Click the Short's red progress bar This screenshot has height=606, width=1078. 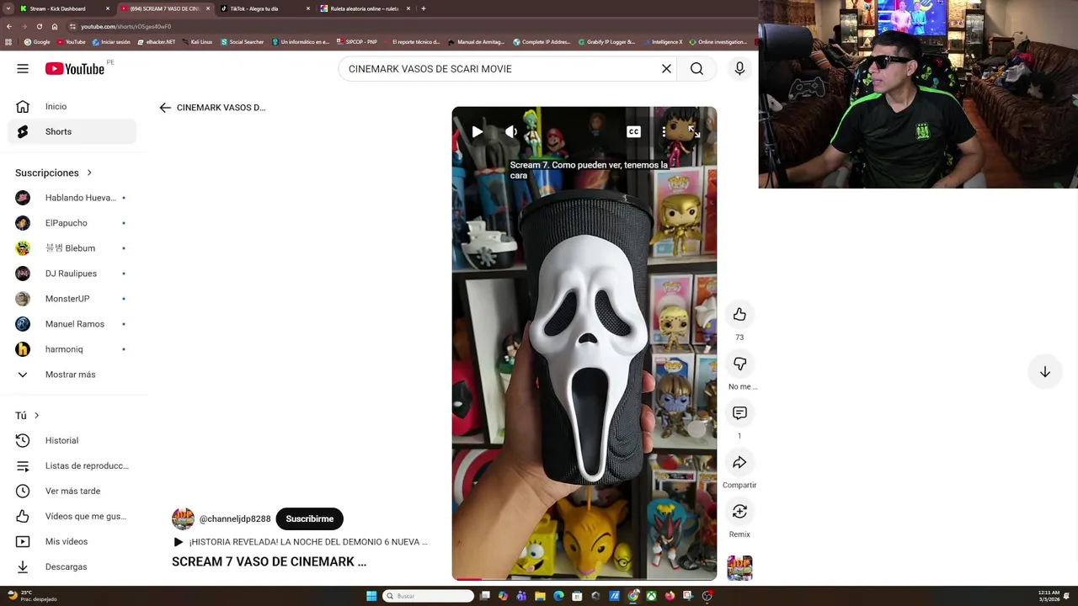(x=467, y=579)
